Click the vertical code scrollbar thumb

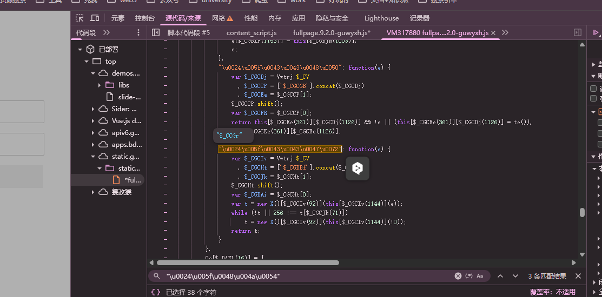(x=582, y=212)
